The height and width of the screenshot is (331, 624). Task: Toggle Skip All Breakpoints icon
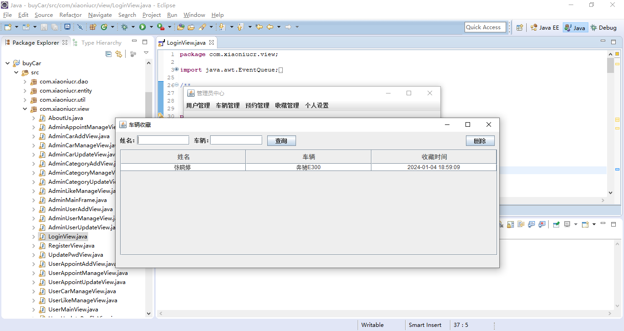80,27
